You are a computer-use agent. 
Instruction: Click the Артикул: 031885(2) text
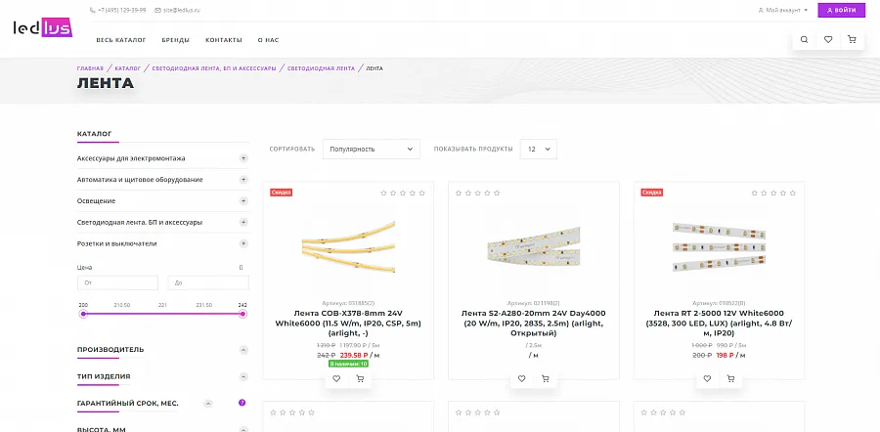pyautogui.click(x=348, y=303)
